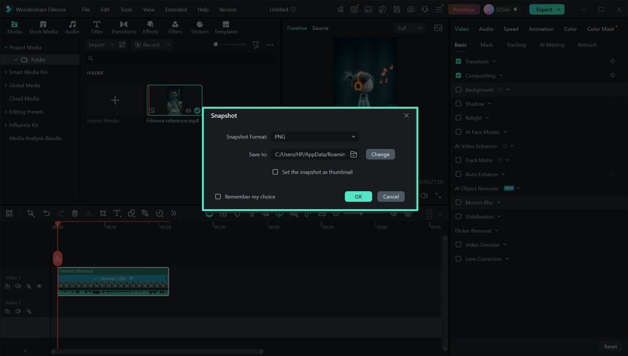Enable the Stabilization checkbox
The image size is (628, 356).
458,216
